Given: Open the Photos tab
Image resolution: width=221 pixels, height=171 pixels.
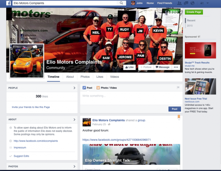Looking at the screenshot, I should pos(85,77).
